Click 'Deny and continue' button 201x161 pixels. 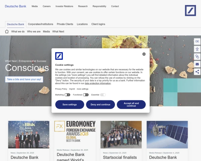click(x=100, y=104)
